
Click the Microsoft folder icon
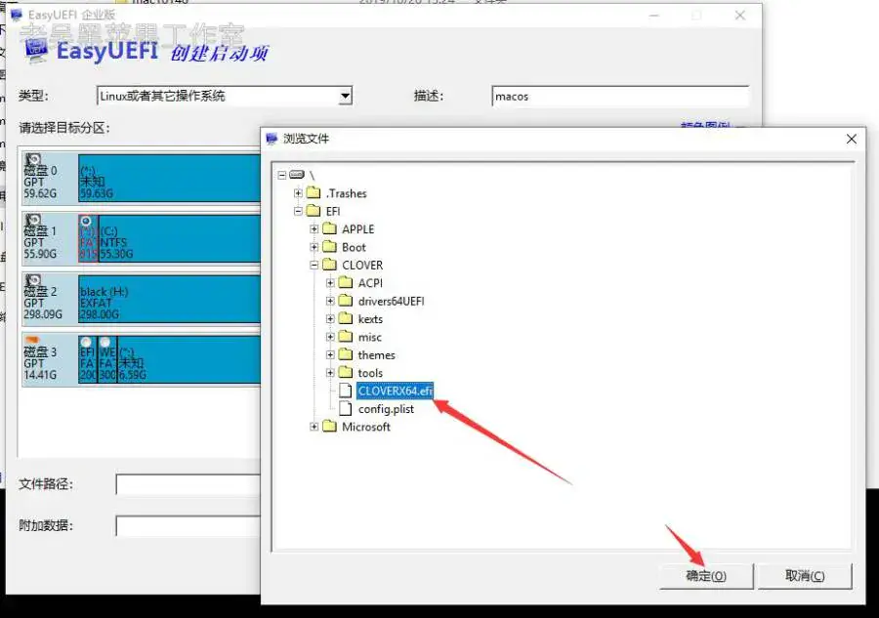[330, 427]
